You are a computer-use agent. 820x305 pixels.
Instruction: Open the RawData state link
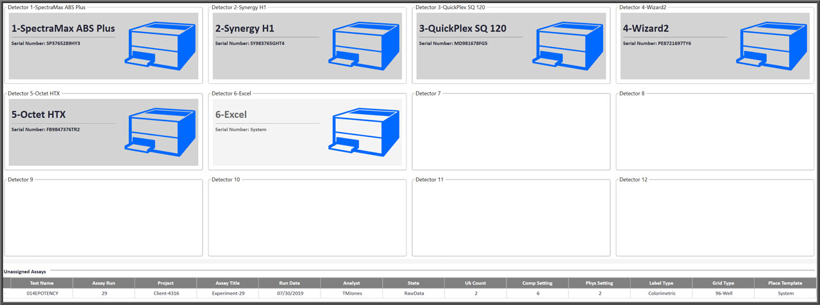(x=414, y=293)
